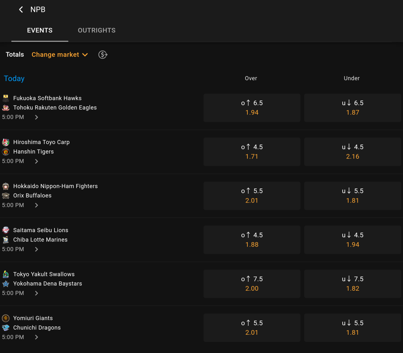Screen dimensions: 403x353
Task: Click Orix Buffaloes team logo
Action: [6, 196]
